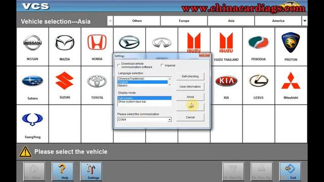This screenshot has height=182, width=324.
Task: Select the Infiniti brand logo
Action: [161, 42]
